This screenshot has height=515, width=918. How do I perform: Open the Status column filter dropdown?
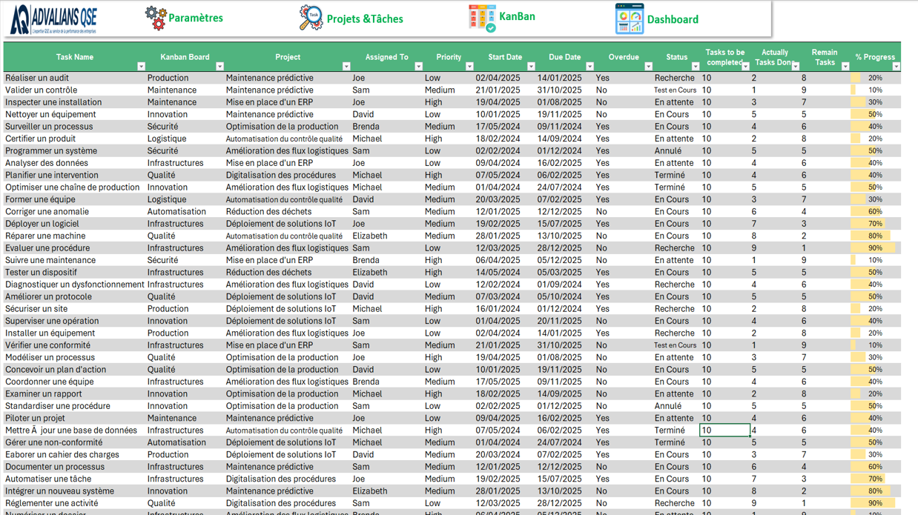coord(695,67)
